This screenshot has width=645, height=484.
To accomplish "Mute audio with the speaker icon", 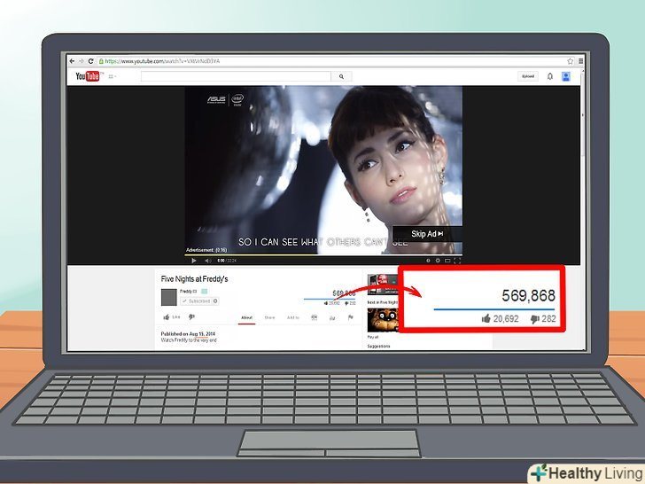I will tap(207, 261).
